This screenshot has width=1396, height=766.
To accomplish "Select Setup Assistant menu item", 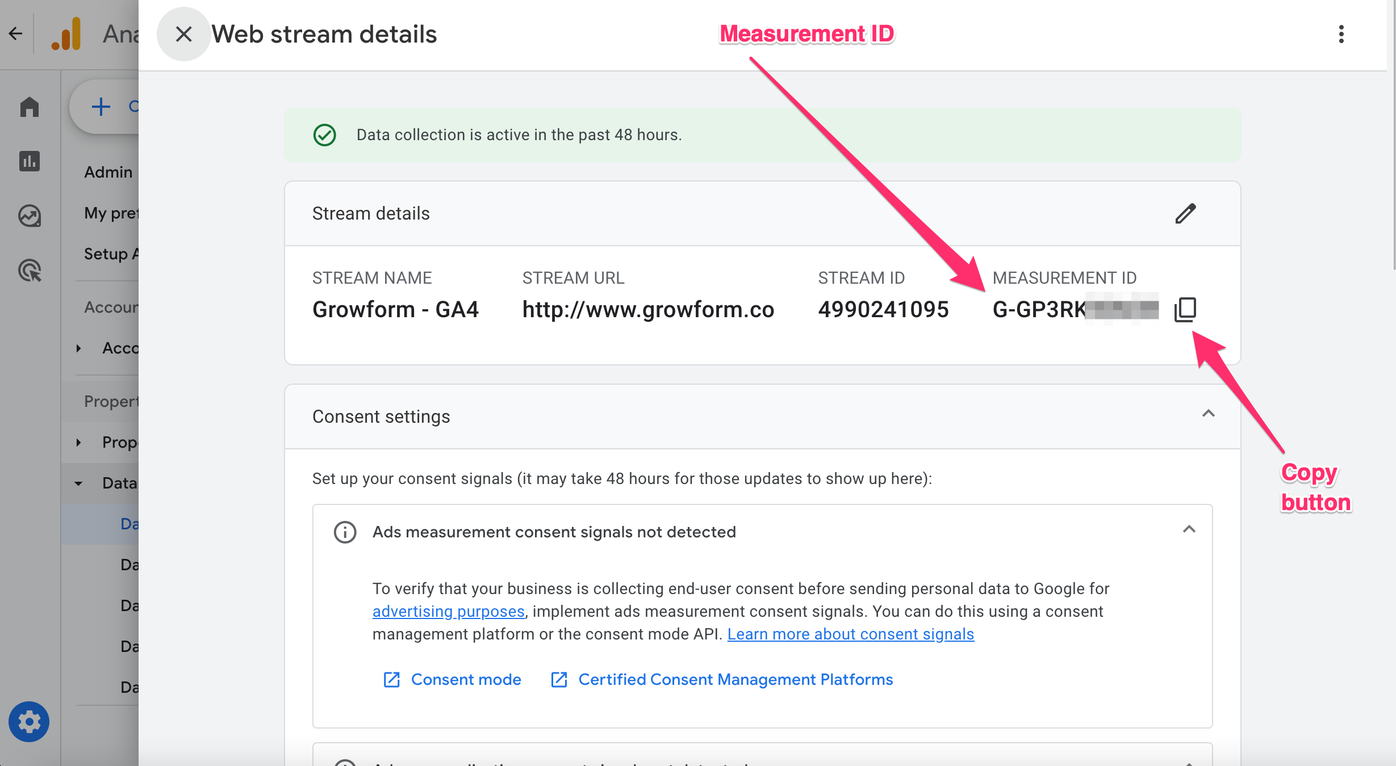I will [111, 254].
